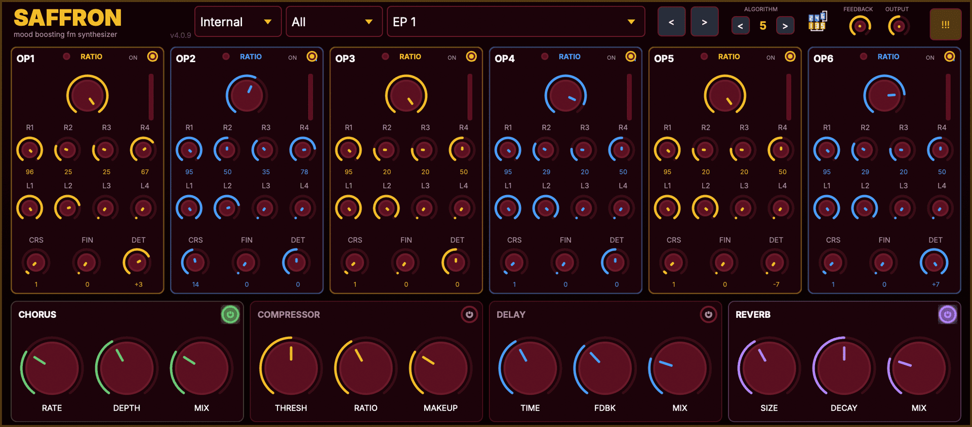
Task: Open the All category dropdown
Action: click(334, 22)
